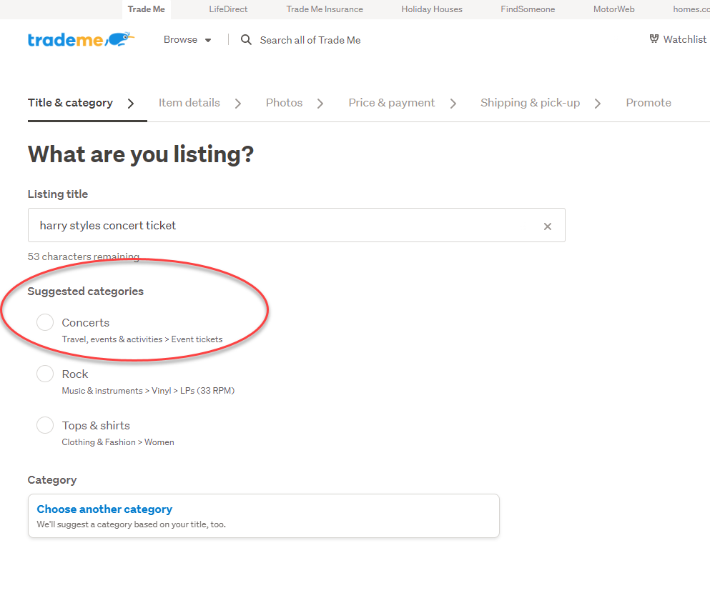
Task: Open the Holiday Houses link
Action: 431,9
